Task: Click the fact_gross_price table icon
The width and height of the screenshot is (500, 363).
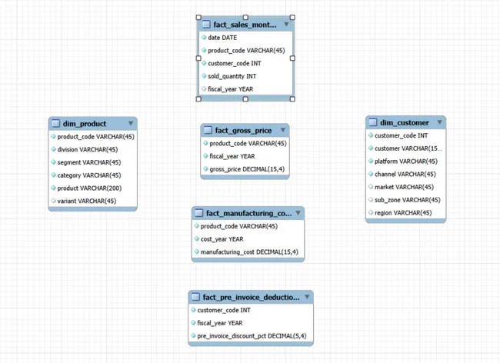Action: pos(208,130)
